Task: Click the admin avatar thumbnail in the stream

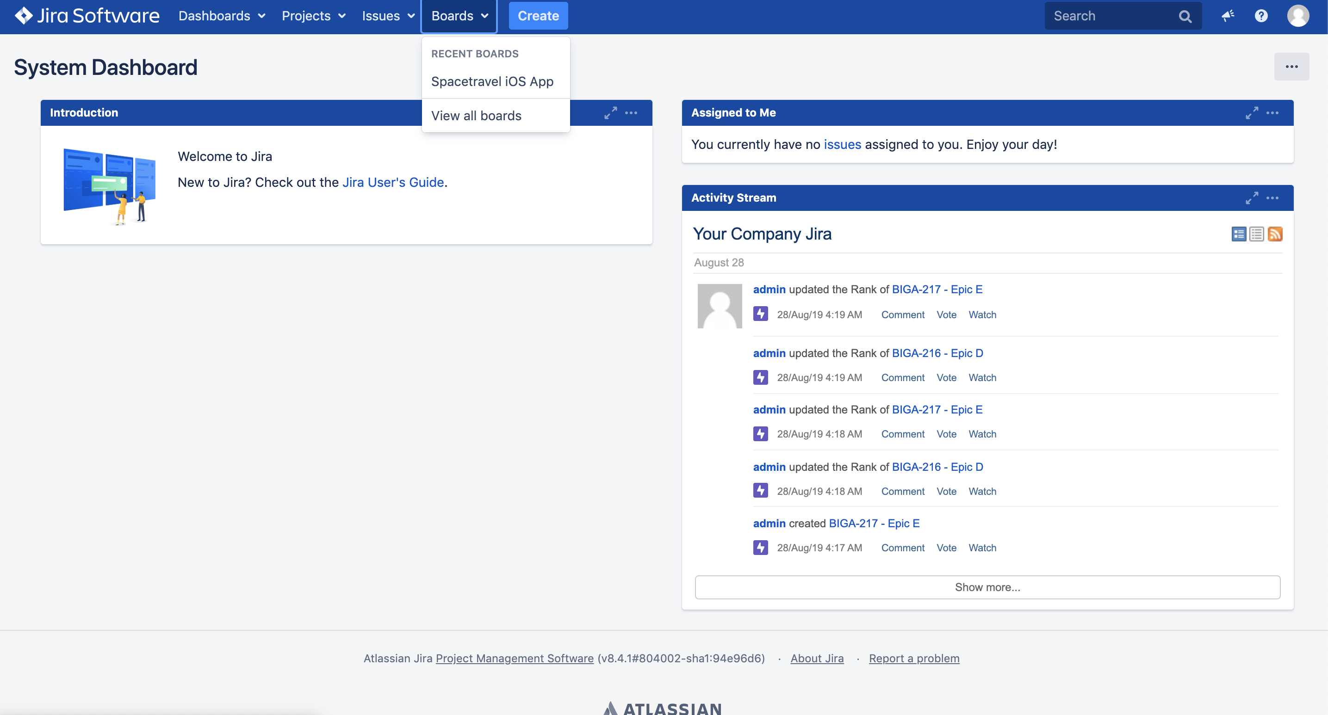Action: click(x=720, y=306)
